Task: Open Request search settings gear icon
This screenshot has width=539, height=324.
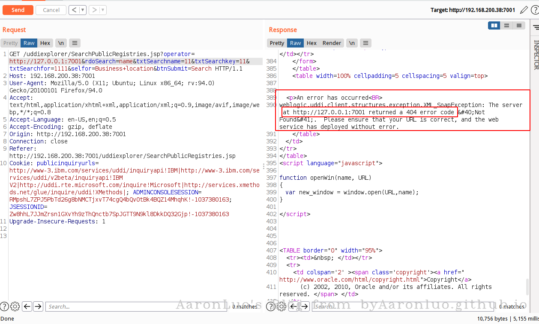Action: [15, 306]
